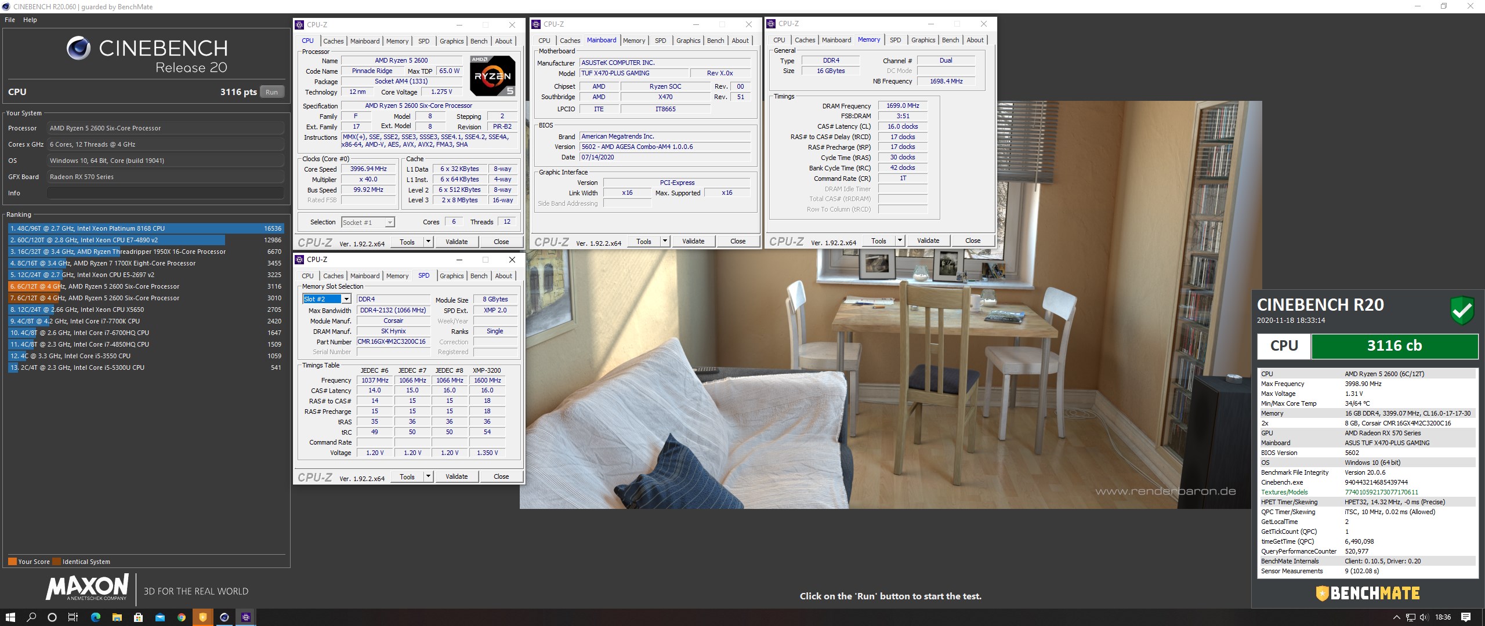Screen dimensions: 1485x626
Task: Click Validate in the CPU tab window
Action: (x=457, y=242)
